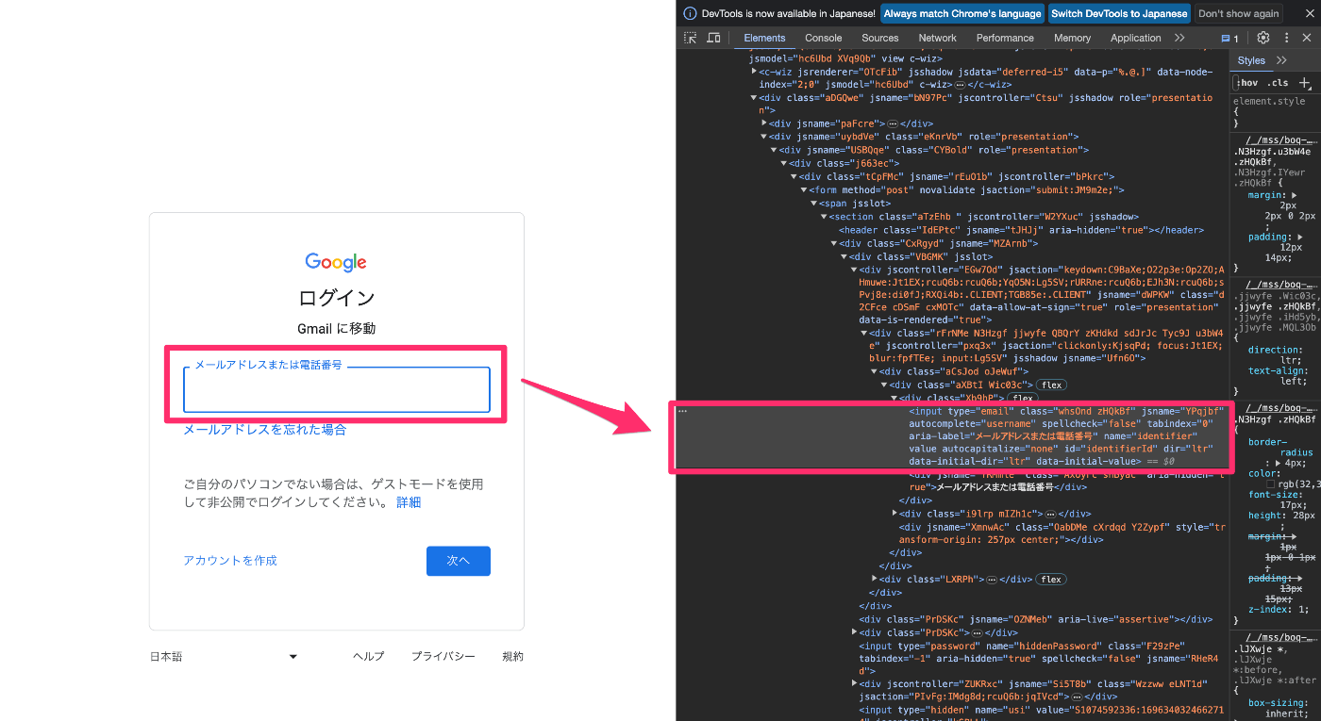
Task: Expand the div class i9lrp mIZh1c node
Action: (x=895, y=514)
